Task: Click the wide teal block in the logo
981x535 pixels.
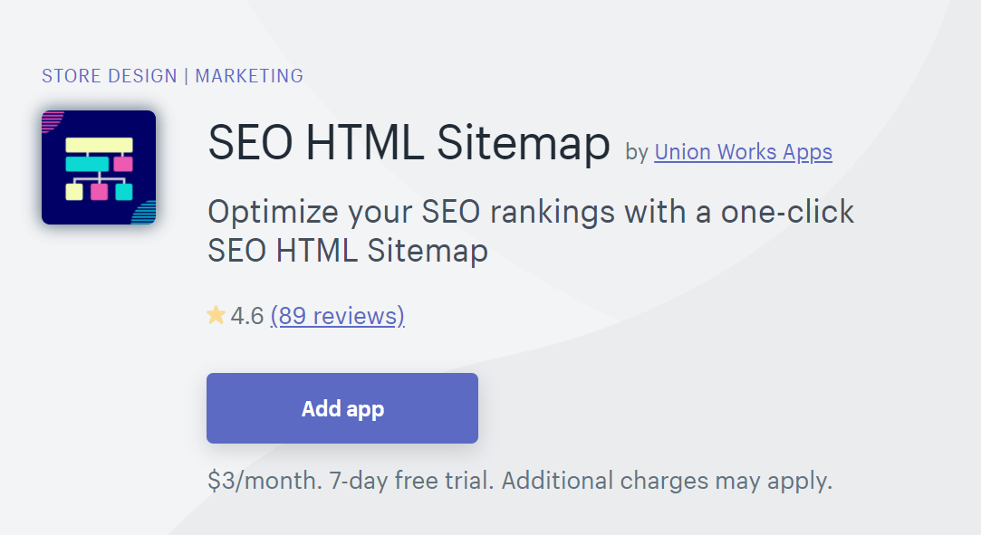Action: click(x=87, y=165)
